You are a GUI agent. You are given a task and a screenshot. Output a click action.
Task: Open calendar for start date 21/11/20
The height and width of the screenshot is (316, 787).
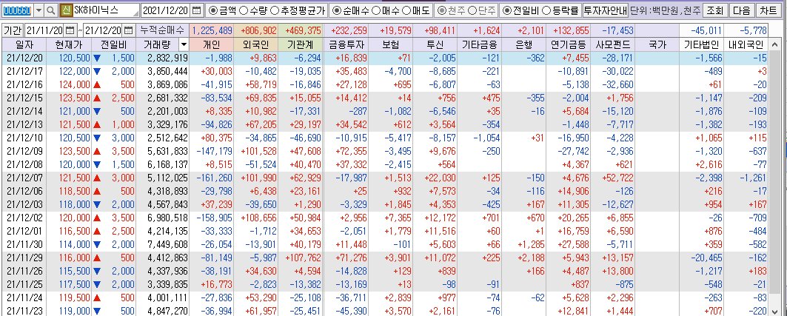click(70, 30)
